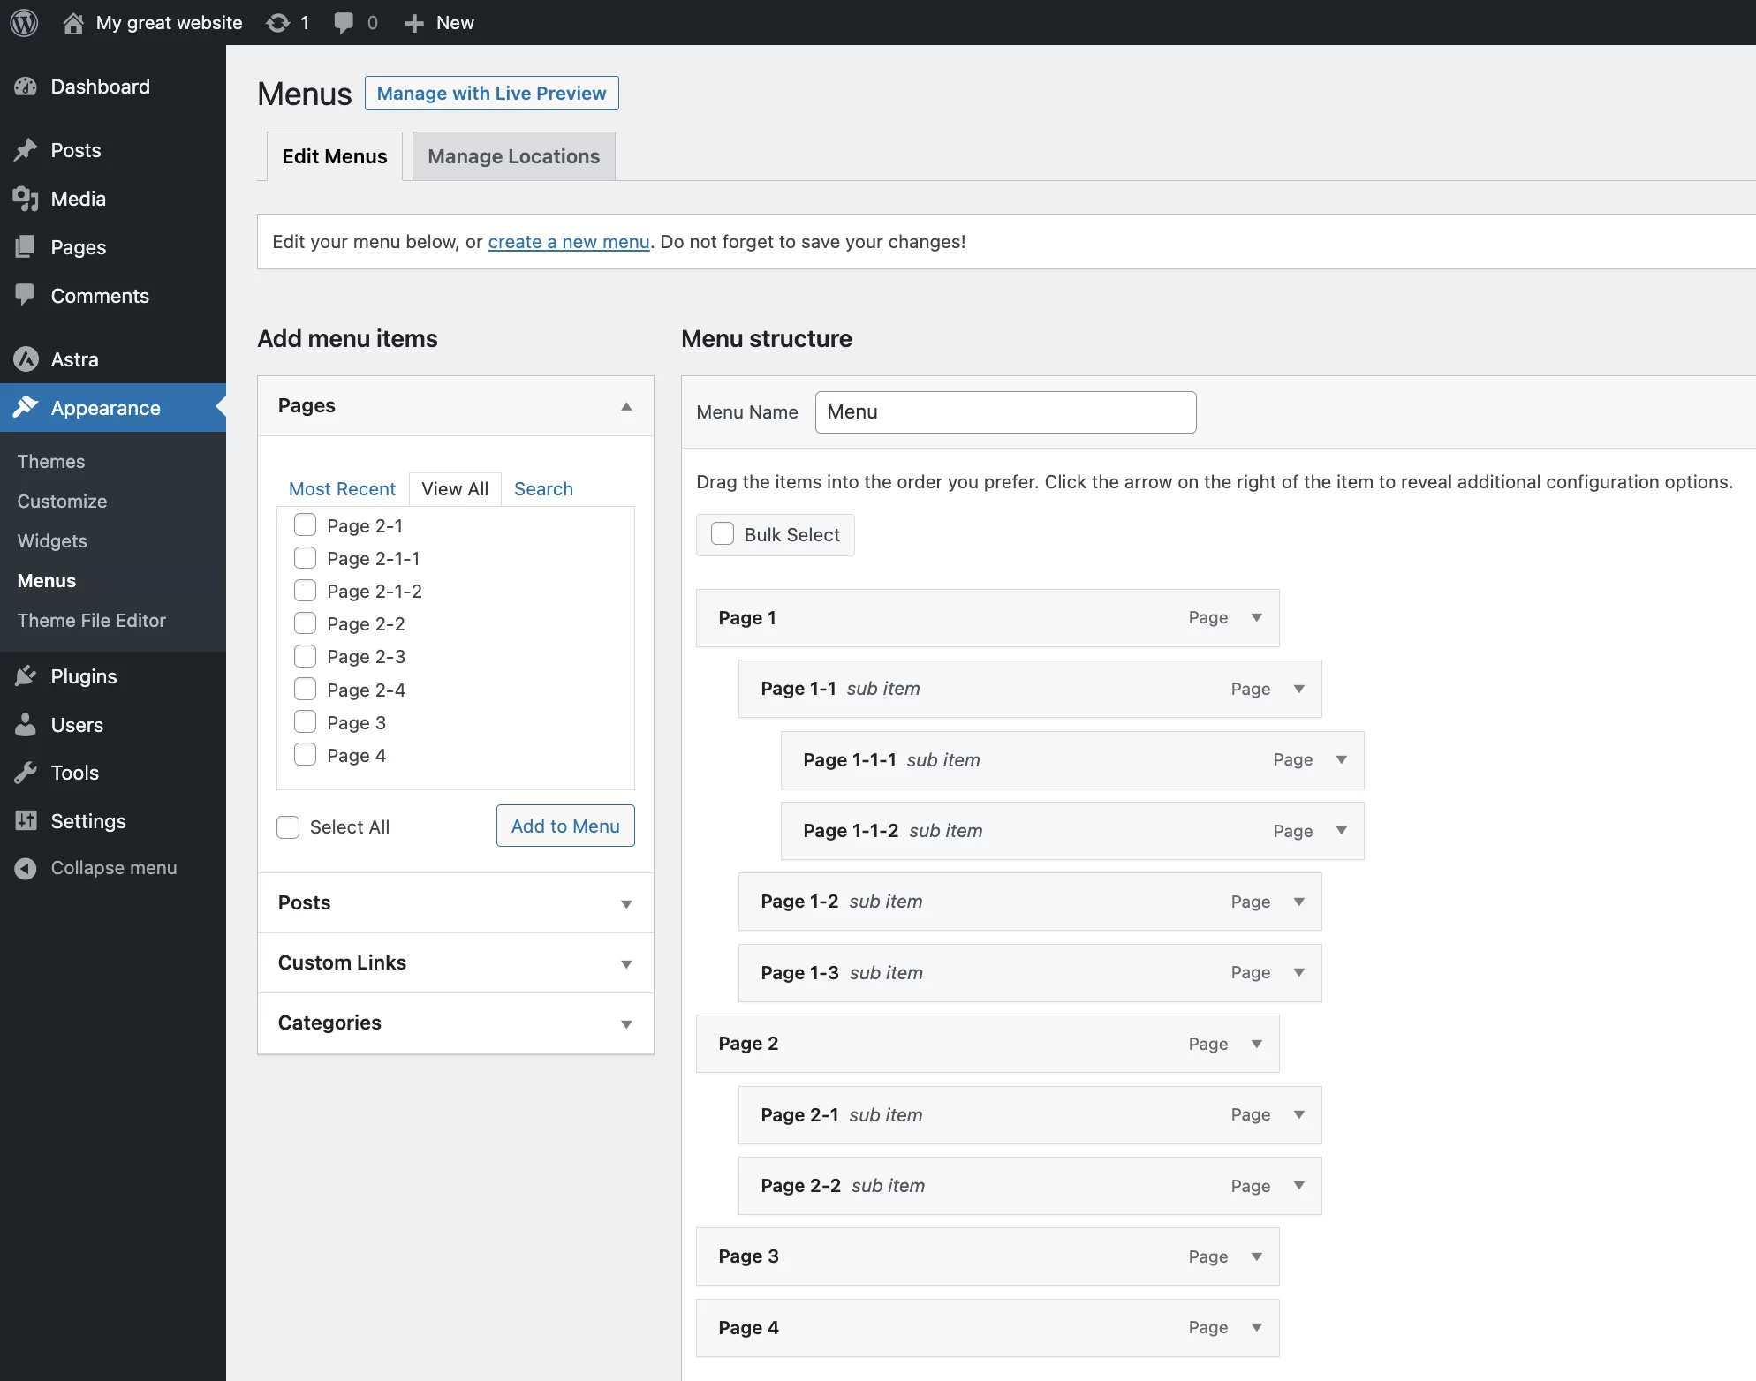The width and height of the screenshot is (1756, 1381).
Task: Switch to the Manage Locations tab
Action: pyautogui.click(x=513, y=155)
